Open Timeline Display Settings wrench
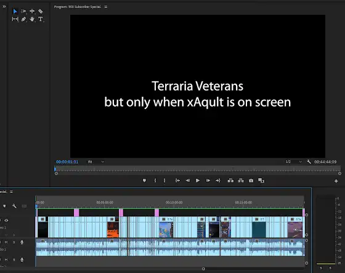Image resolution: width=345 pixels, height=273 pixels. click(14, 206)
